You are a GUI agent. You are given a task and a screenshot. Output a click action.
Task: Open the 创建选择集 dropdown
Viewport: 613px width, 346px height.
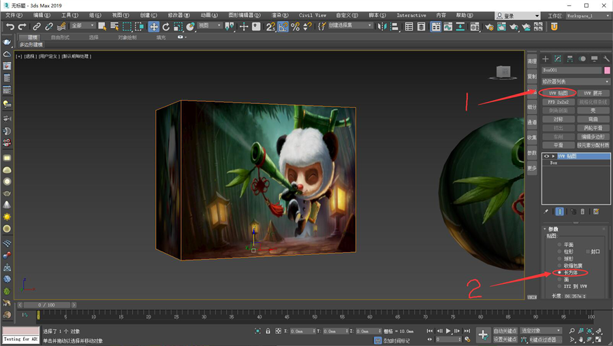pyautogui.click(x=350, y=25)
